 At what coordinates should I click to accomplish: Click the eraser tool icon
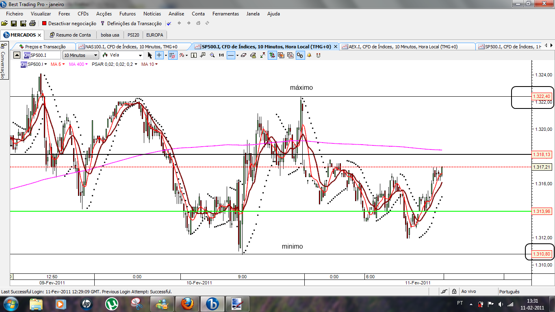[243, 55]
